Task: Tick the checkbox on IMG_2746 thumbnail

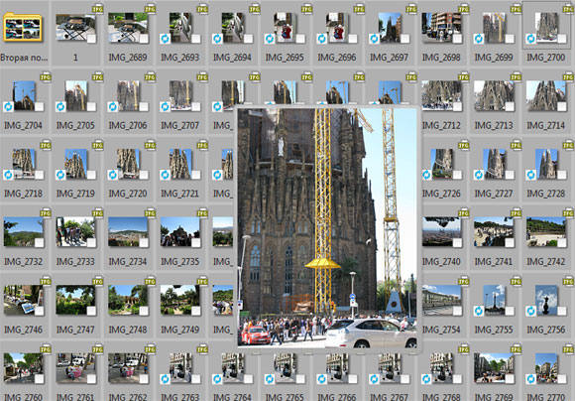Action: (40, 311)
